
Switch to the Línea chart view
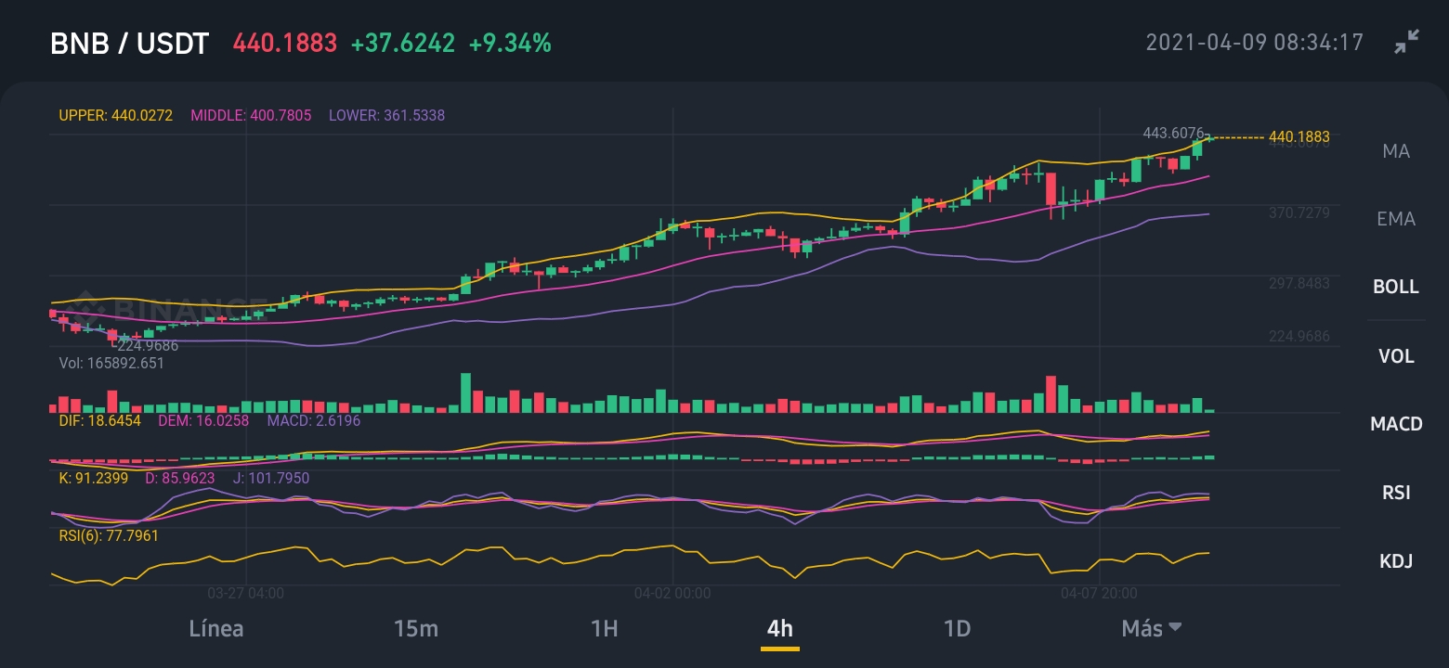point(216,628)
